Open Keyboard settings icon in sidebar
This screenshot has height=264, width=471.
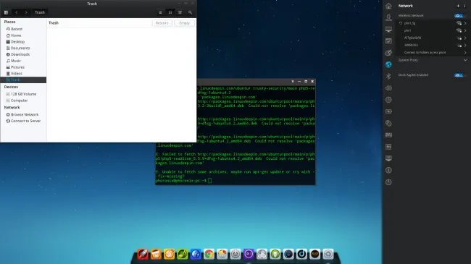pos(388,135)
